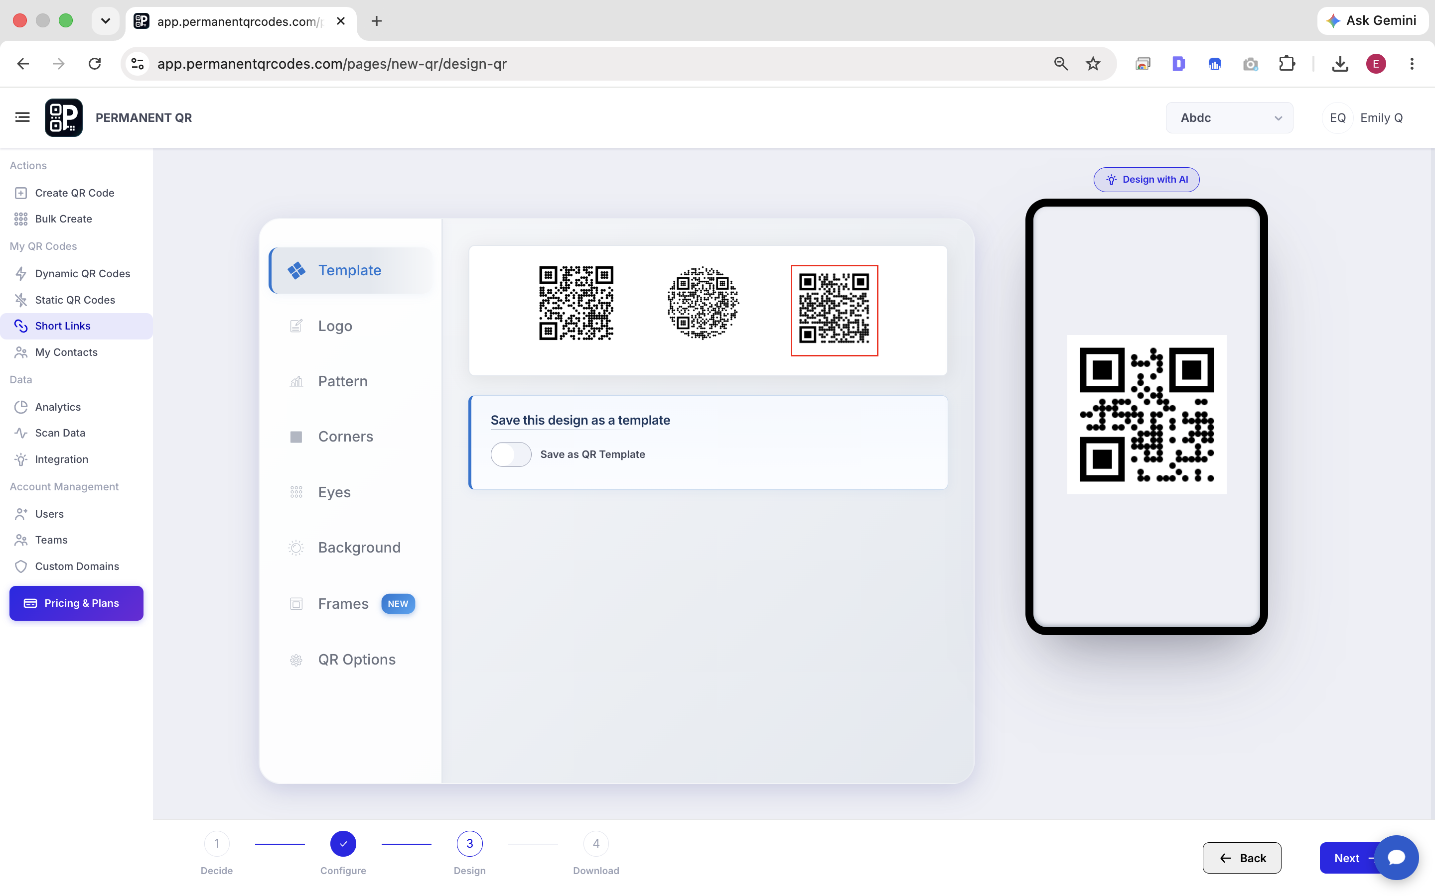The height and width of the screenshot is (896, 1435).
Task: Expand the Abdc workspace dropdown
Action: [1229, 118]
